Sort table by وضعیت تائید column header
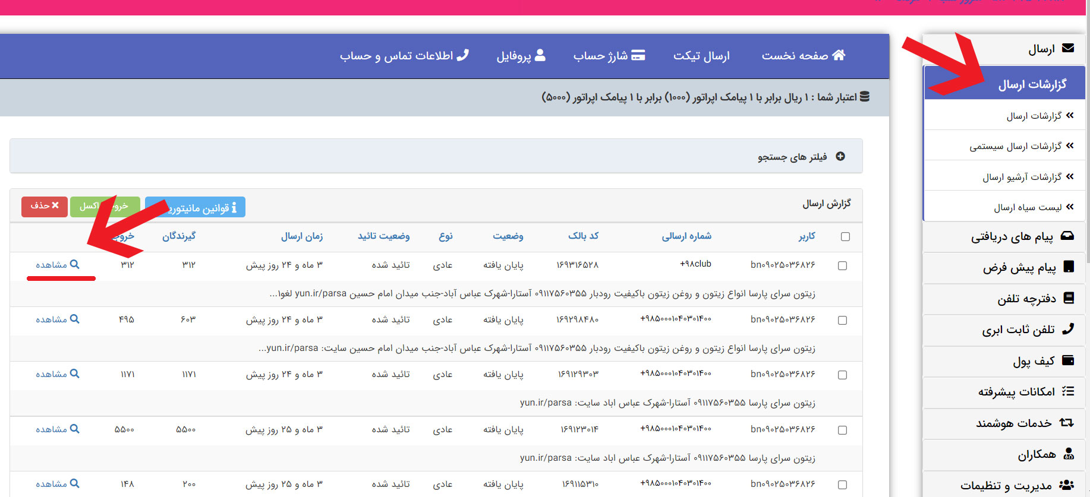 (384, 236)
